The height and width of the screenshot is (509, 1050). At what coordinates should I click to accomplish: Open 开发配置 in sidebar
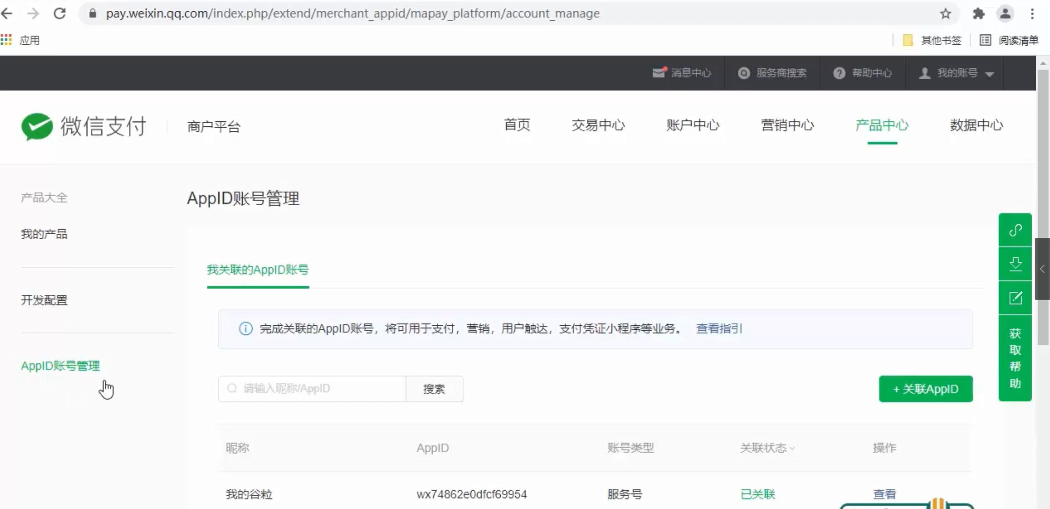(44, 300)
